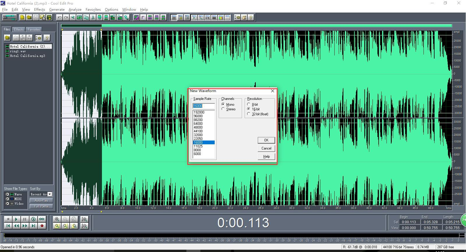Click the Play transport button
This screenshot has height=252, width=466.
(16, 219)
